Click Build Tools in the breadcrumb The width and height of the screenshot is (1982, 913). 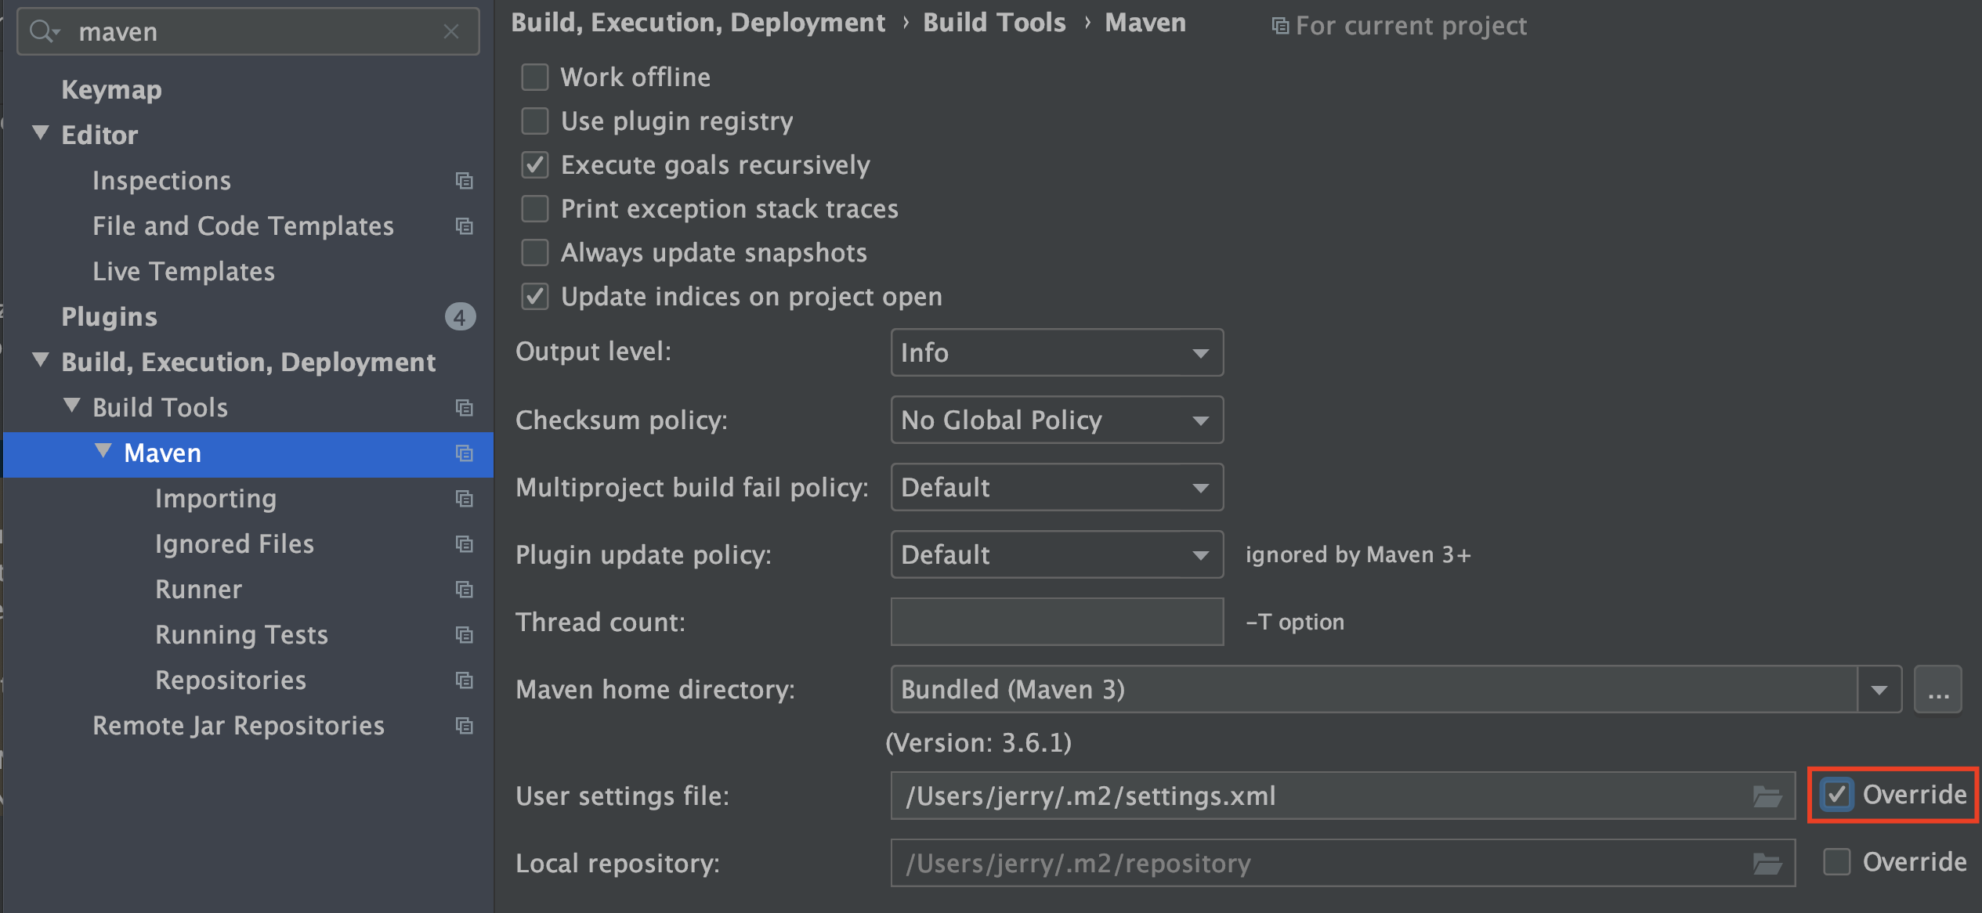click(x=994, y=23)
